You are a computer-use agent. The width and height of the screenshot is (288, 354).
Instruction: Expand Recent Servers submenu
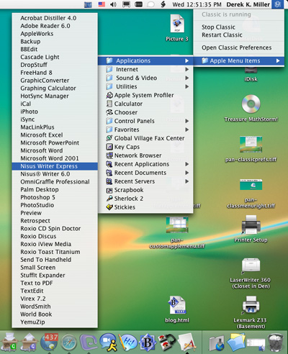point(145,181)
